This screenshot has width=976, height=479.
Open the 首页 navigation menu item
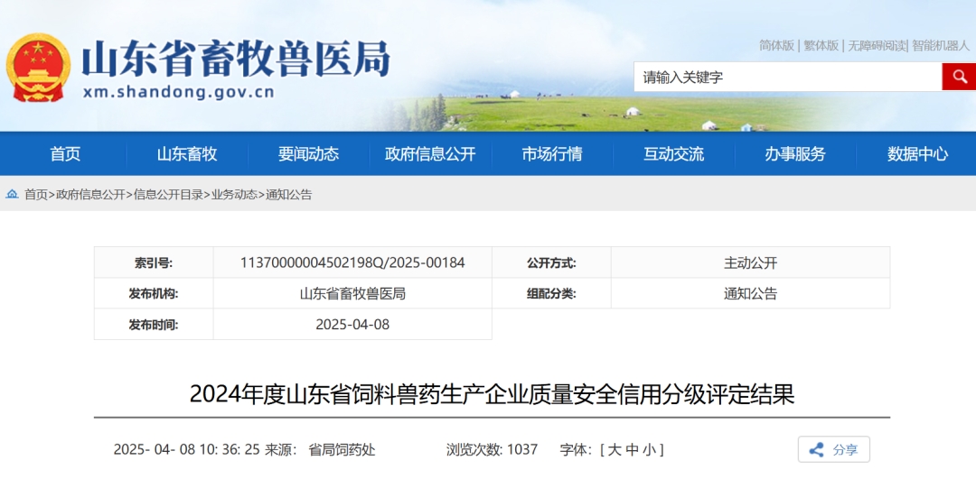(x=65, y=154)
